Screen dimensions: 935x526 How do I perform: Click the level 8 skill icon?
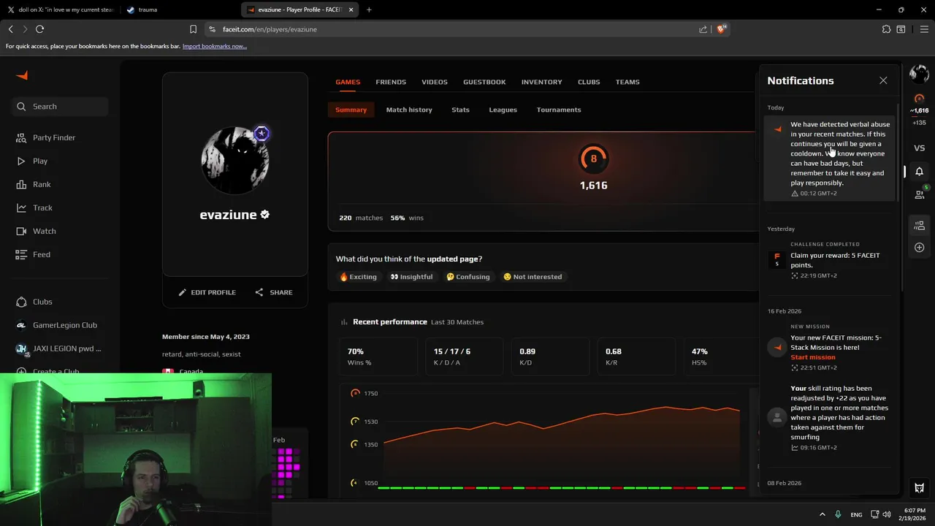[593, 159]
